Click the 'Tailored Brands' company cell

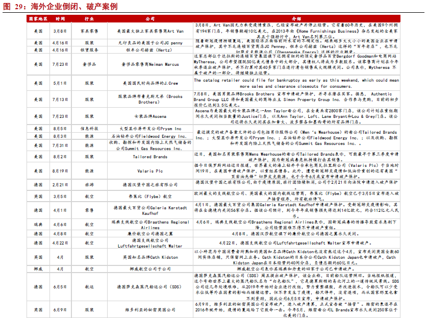(x=150, y=157)
